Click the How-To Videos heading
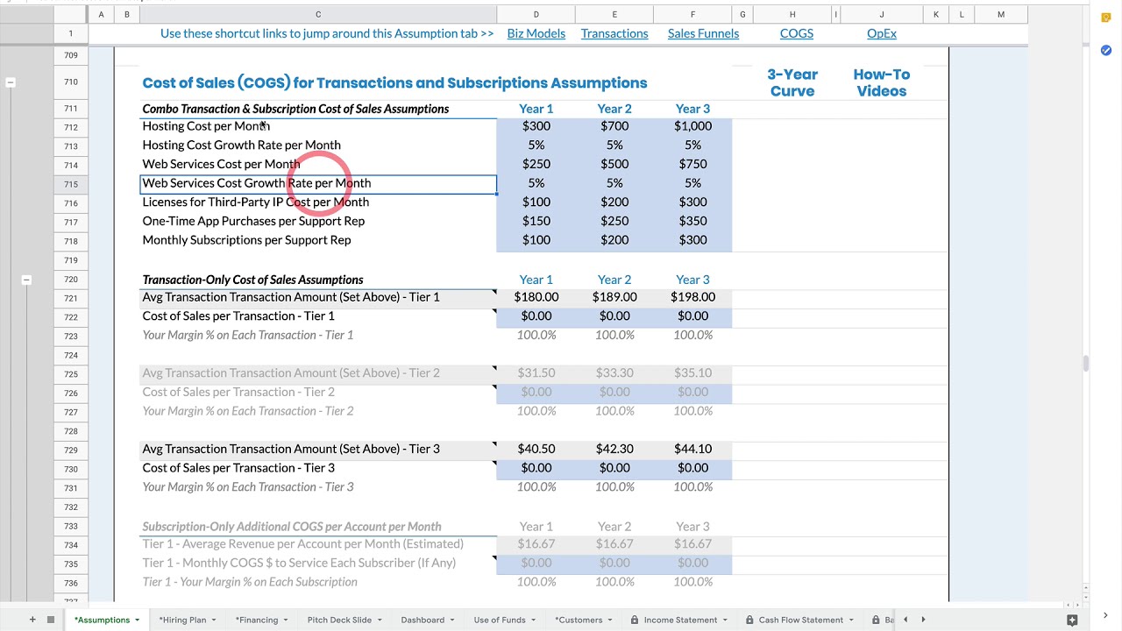 [882, 82]
